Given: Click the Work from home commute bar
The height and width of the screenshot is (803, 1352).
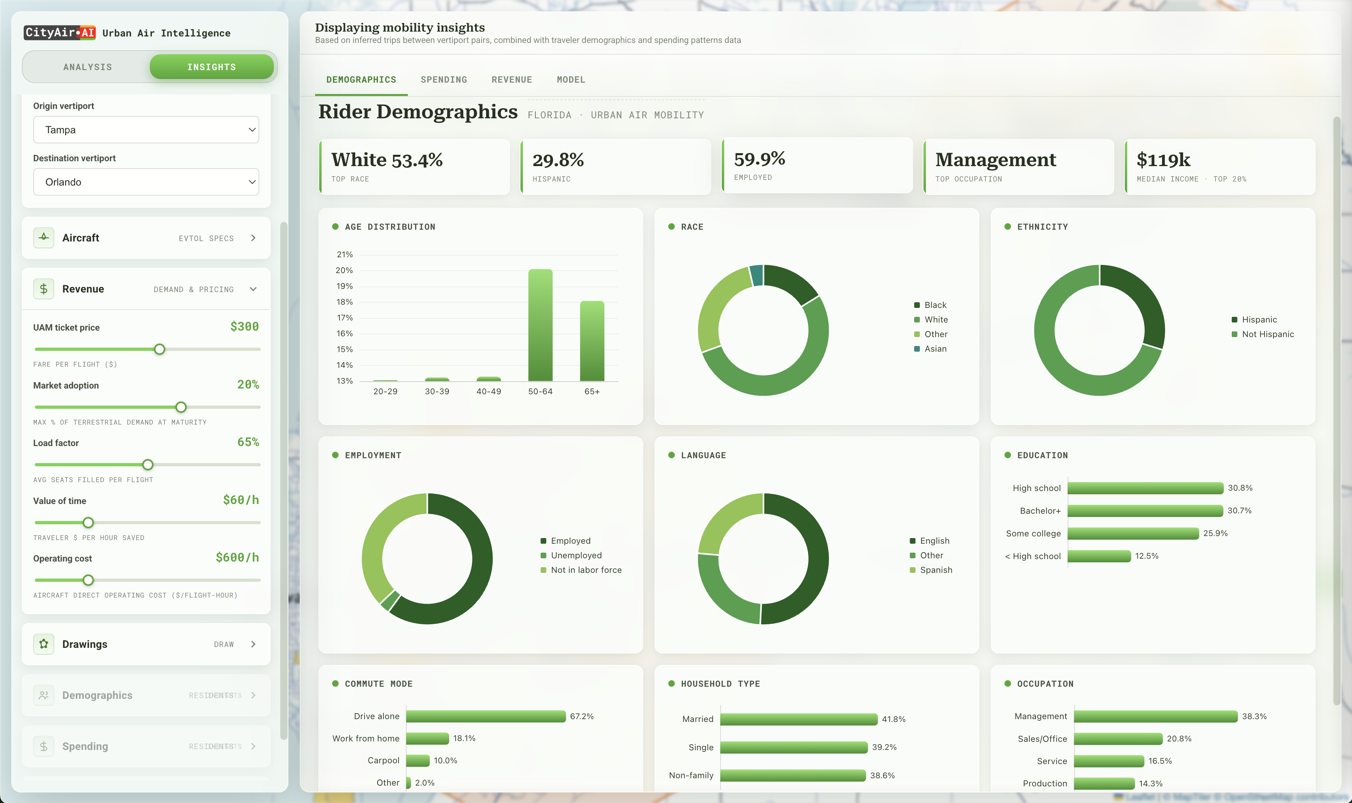Looking at the screenshot, I should (428, 739).
